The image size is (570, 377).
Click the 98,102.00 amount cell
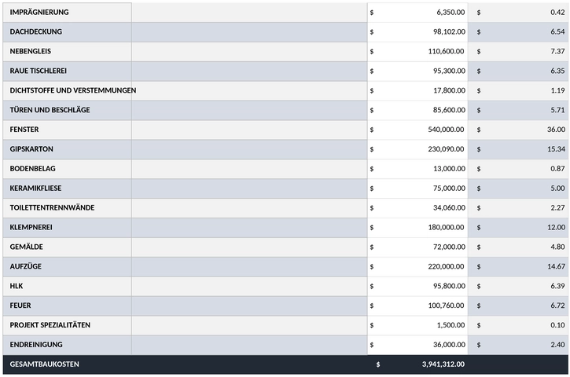(x=417, y=32)
